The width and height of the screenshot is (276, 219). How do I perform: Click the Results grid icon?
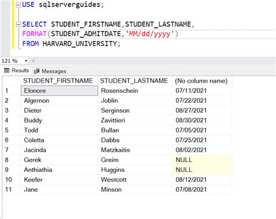[6, 70]
